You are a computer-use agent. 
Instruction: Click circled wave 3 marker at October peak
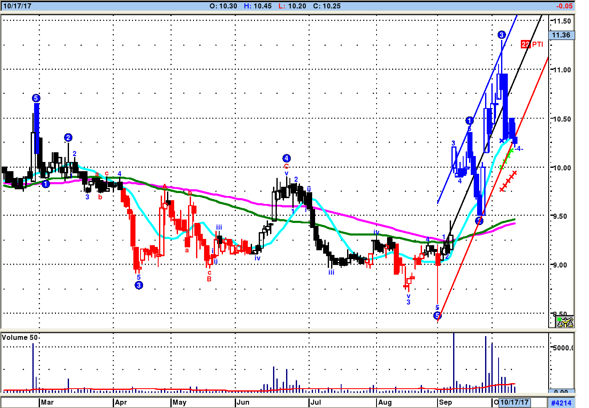501,35
